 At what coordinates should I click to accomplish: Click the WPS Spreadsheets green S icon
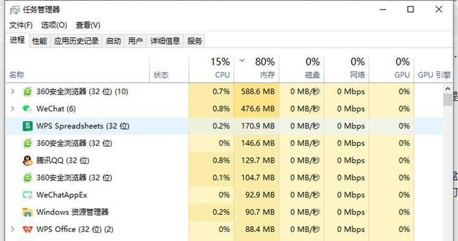pyautogui.click(x=28, y=126)
